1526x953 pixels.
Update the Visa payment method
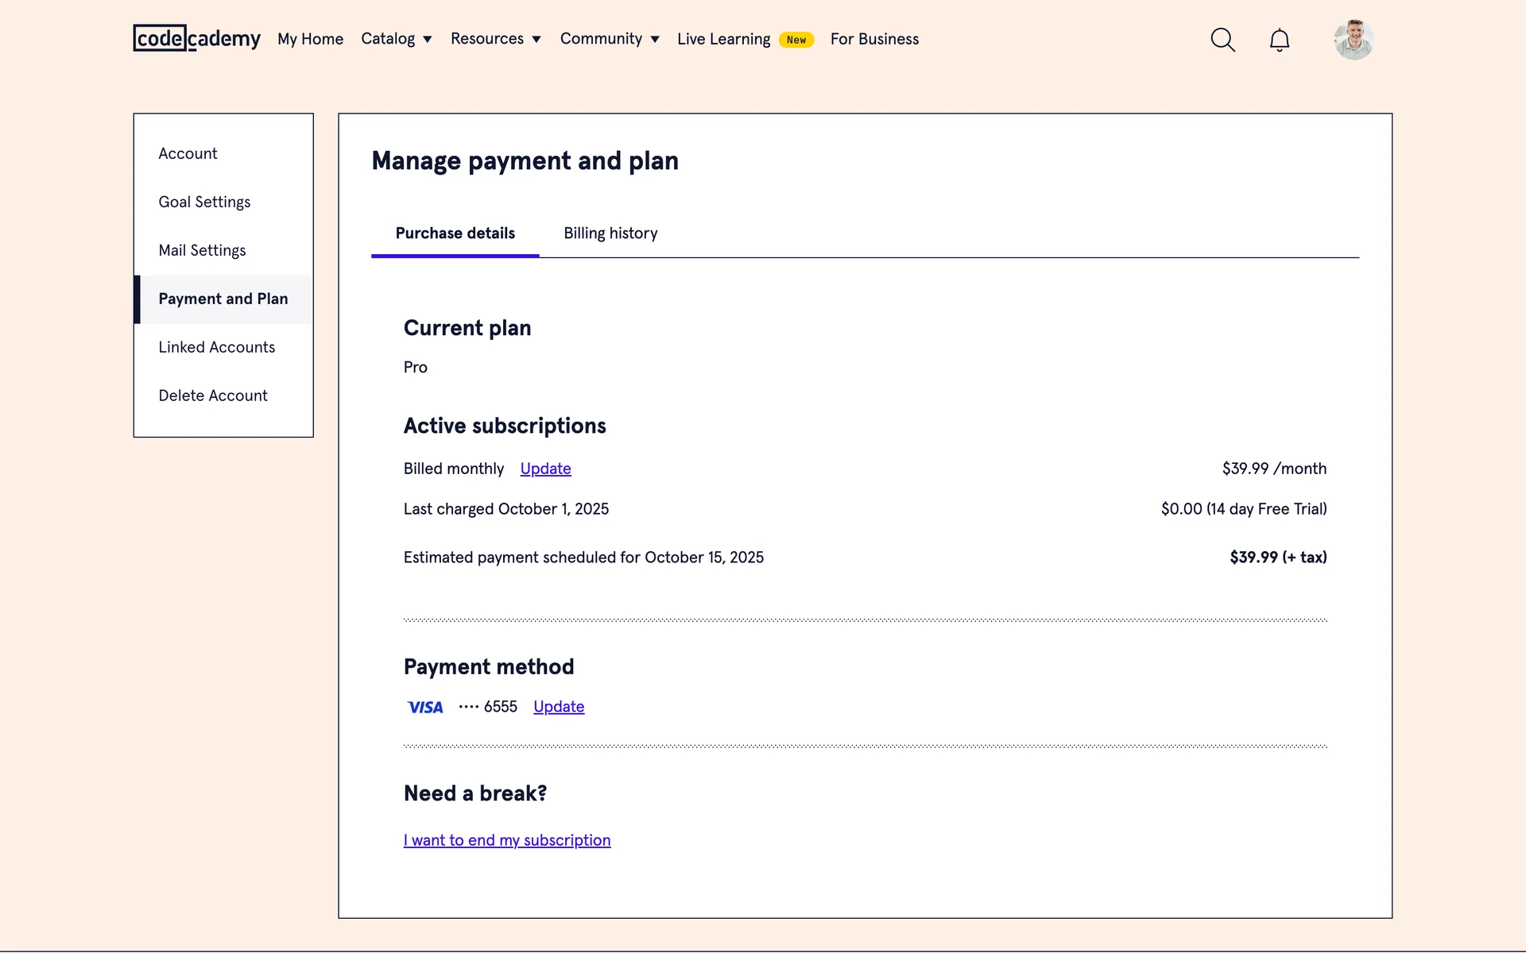pyautogui.click(x=559, y=707)
